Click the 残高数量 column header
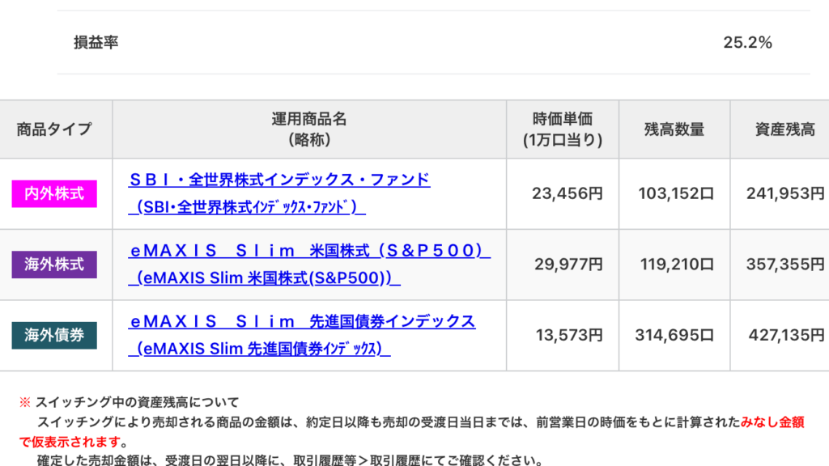The height and width of the screenshot is (466, 829). tap(674, 129)
